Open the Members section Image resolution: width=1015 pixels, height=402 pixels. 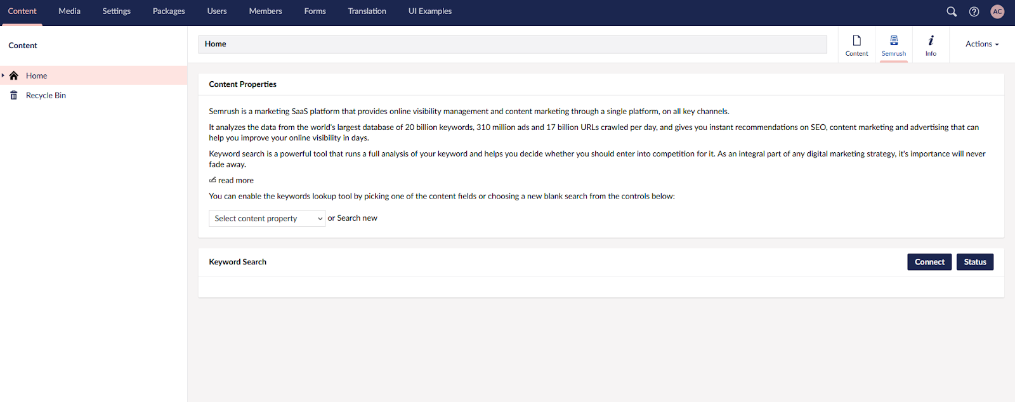pos(265,11)
